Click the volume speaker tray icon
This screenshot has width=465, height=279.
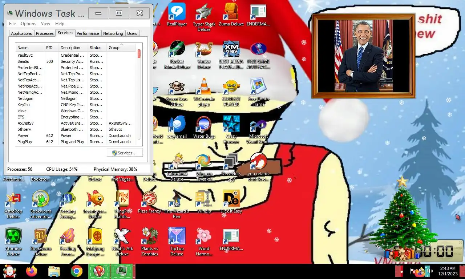(430, 271)
